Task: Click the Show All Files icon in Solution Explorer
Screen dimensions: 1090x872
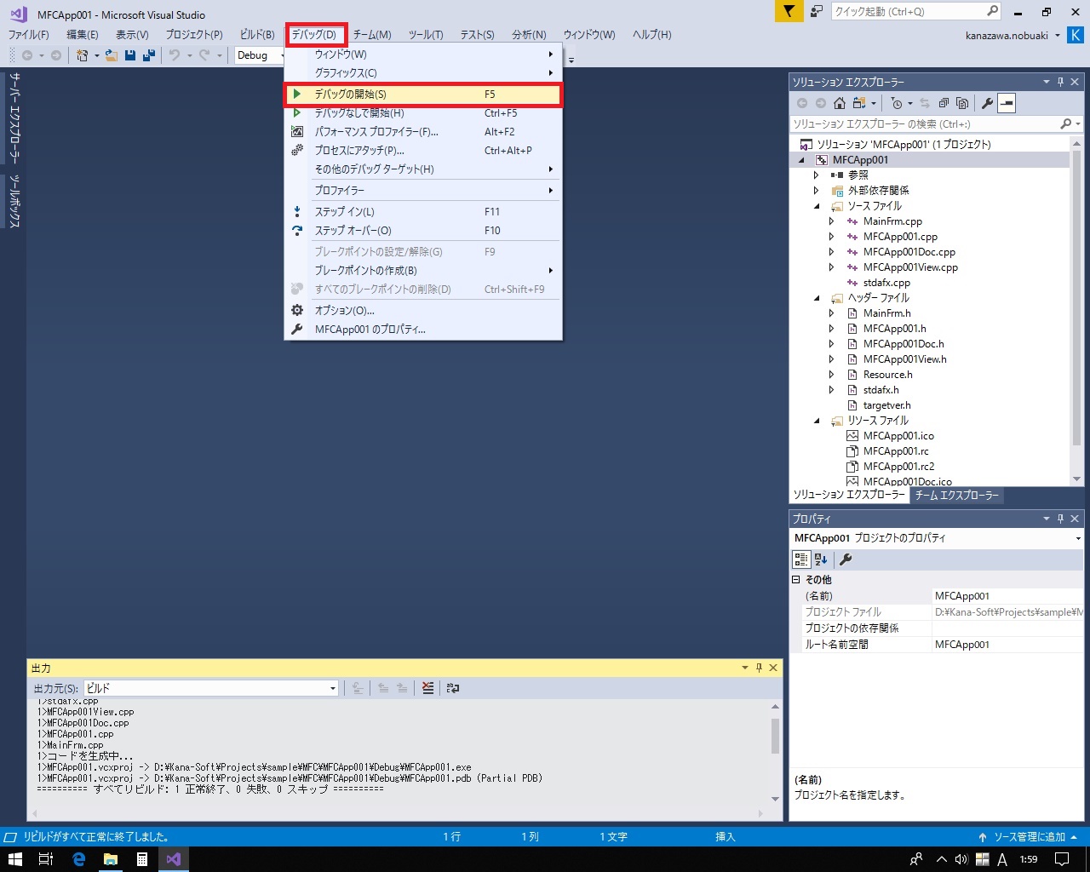Action: pyautogui.click(x=962, y=103)
